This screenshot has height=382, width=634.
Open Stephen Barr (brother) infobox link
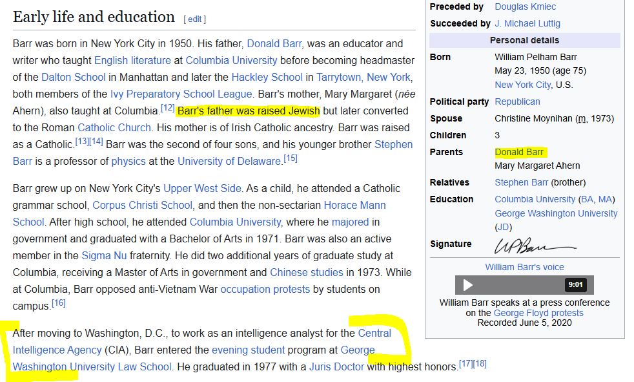tap(522, 182)
